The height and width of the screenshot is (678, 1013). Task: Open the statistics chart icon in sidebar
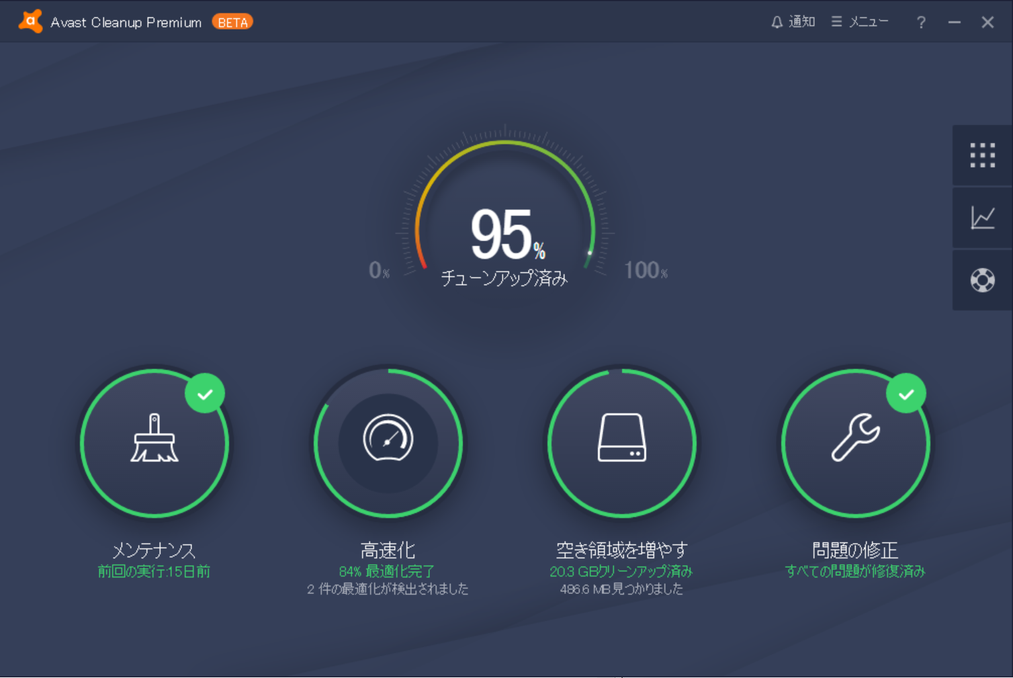[x=982, y=217]
